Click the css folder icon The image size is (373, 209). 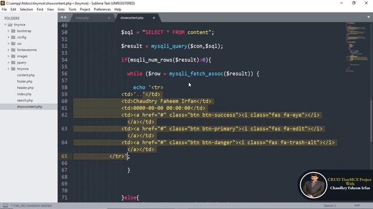(13, 44)
